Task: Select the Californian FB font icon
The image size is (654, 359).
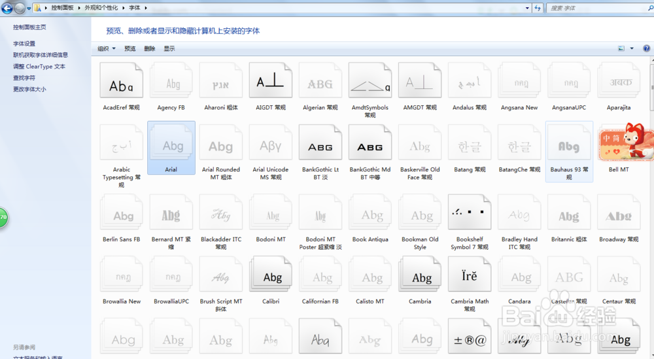Action: click(x=320, y=275)
